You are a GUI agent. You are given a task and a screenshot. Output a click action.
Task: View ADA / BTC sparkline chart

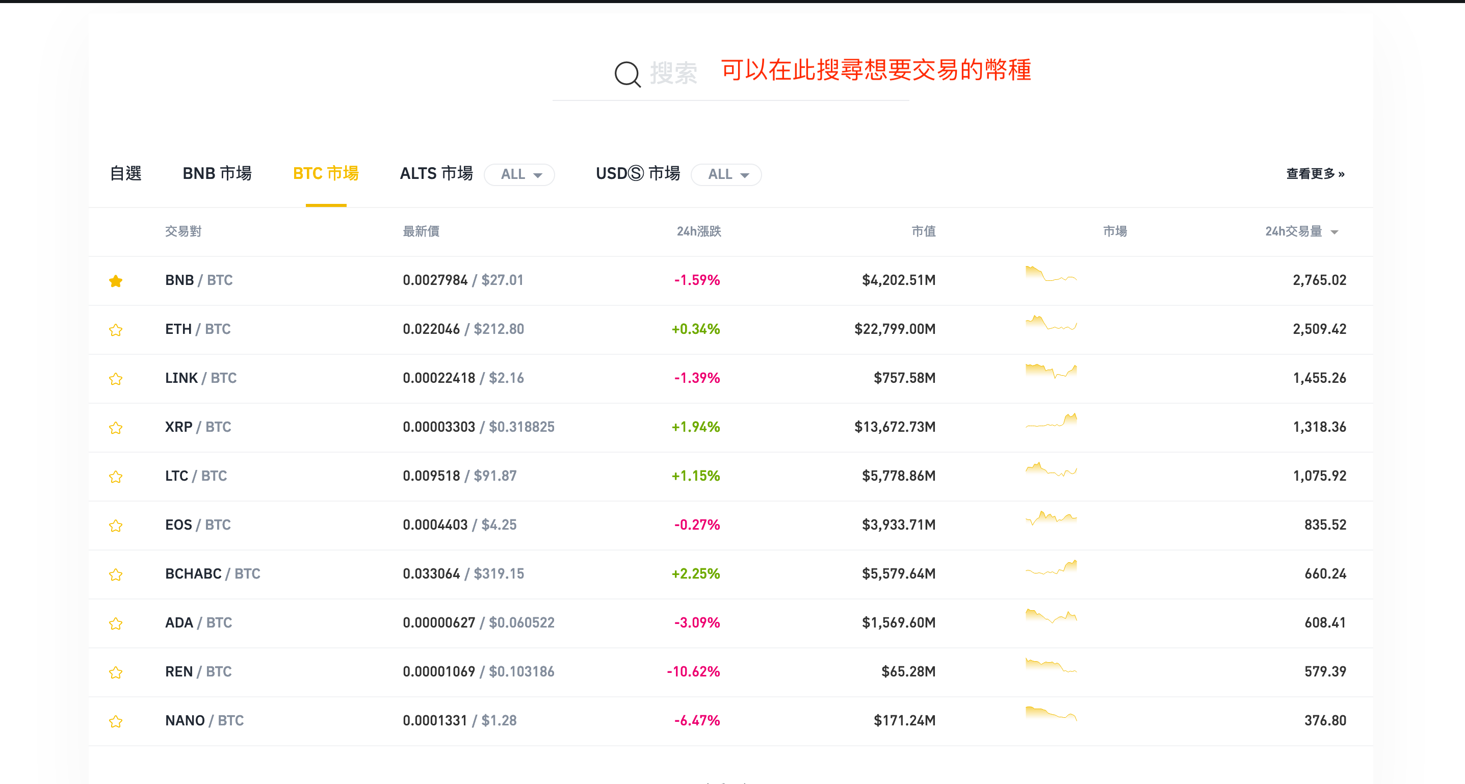(1051, 616)
